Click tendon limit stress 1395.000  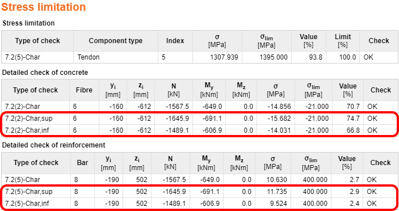[x=274, y=57]
